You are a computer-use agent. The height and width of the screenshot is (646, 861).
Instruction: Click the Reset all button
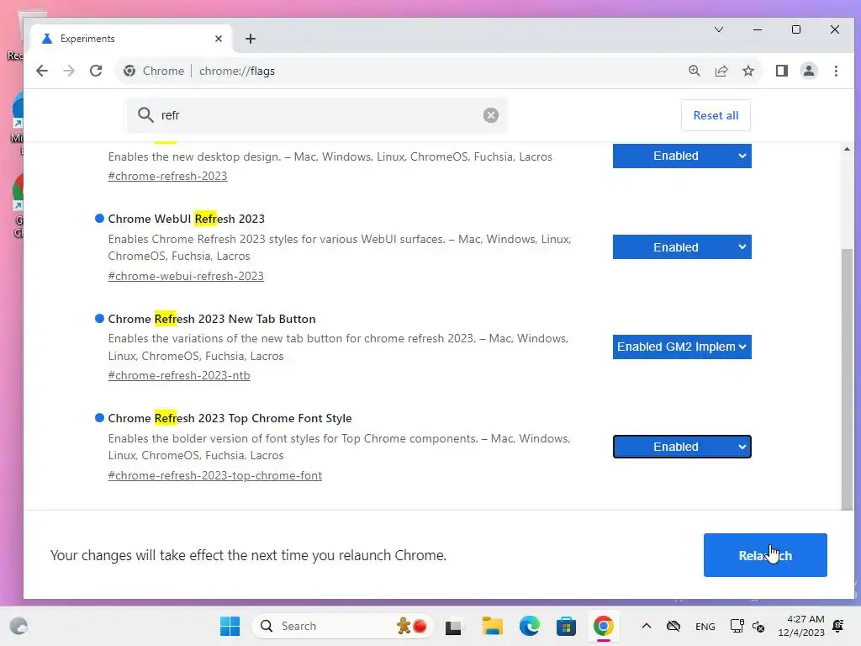[716, 115]
